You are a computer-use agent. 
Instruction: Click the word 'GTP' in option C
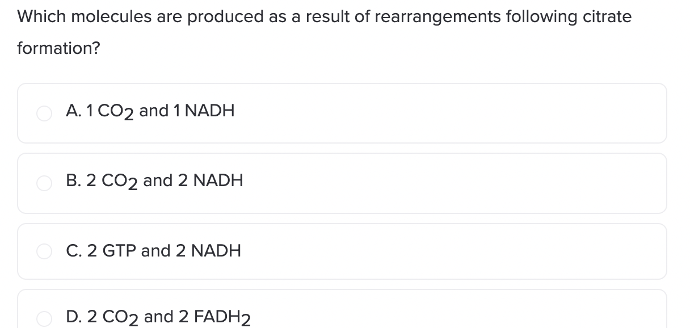coord(120,250)
